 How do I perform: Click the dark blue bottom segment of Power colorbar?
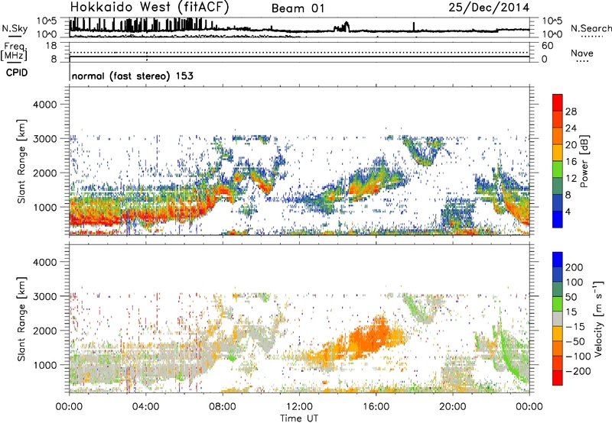558,219
